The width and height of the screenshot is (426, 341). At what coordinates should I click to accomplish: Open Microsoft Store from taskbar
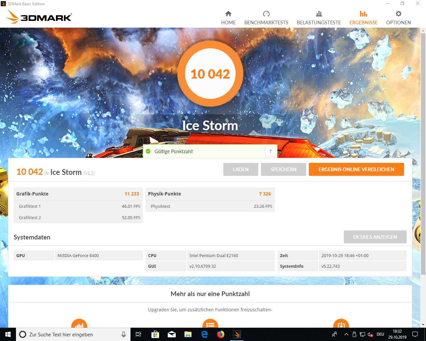(x=155, y=334)
